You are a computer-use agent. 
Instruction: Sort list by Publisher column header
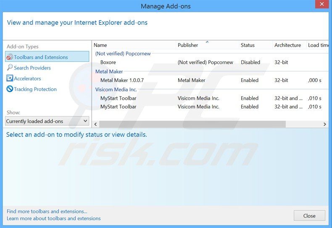click(188, 45)
